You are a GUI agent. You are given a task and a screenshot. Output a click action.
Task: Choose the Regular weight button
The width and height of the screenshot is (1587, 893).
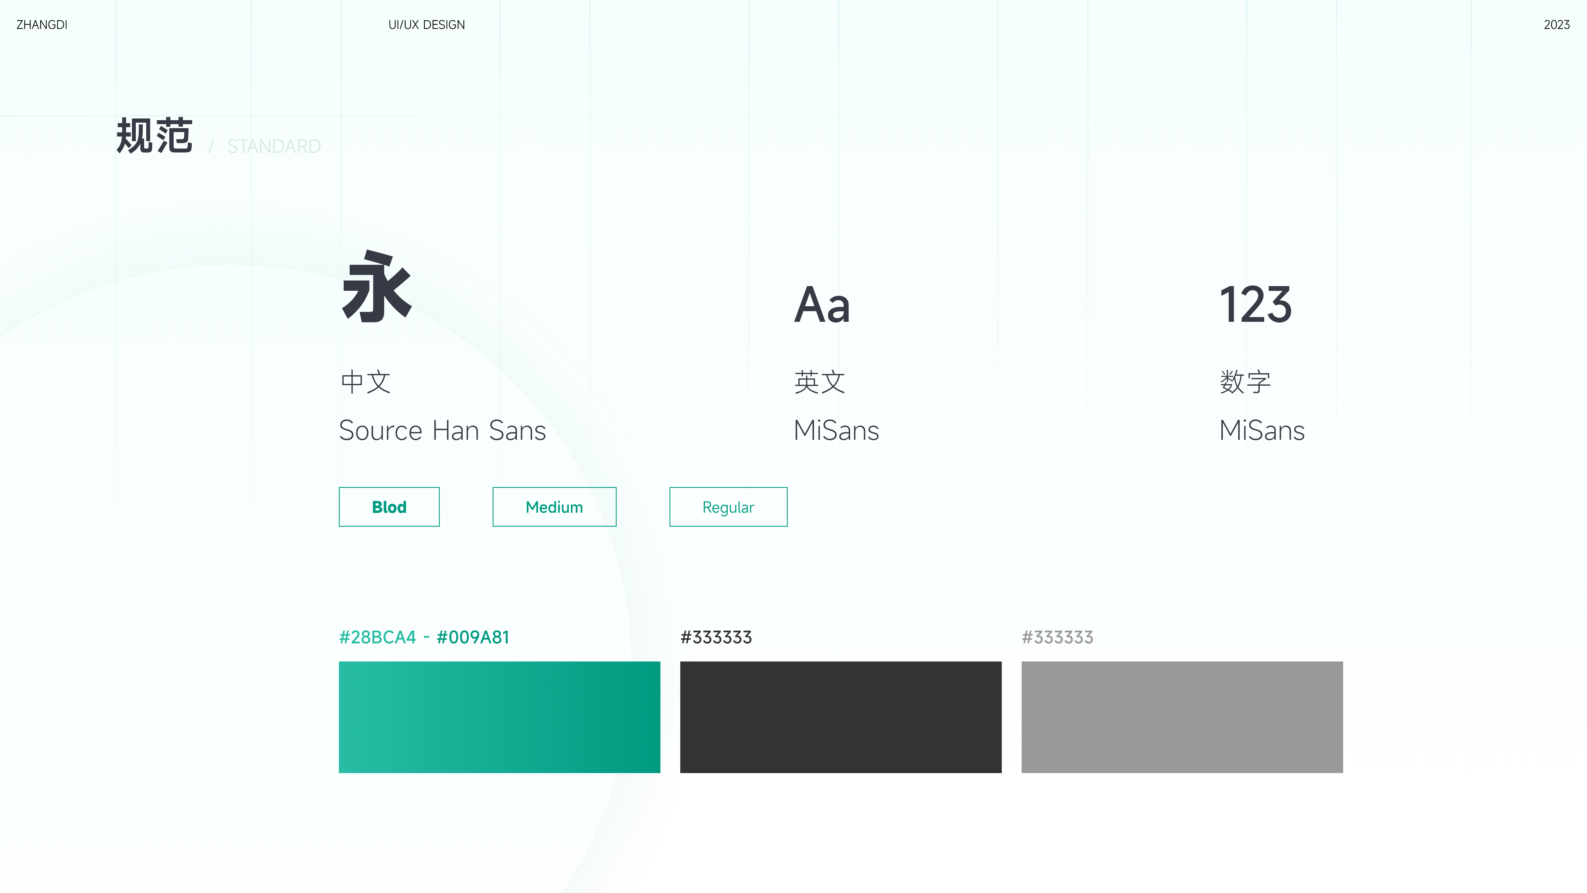tap(728, 507)
